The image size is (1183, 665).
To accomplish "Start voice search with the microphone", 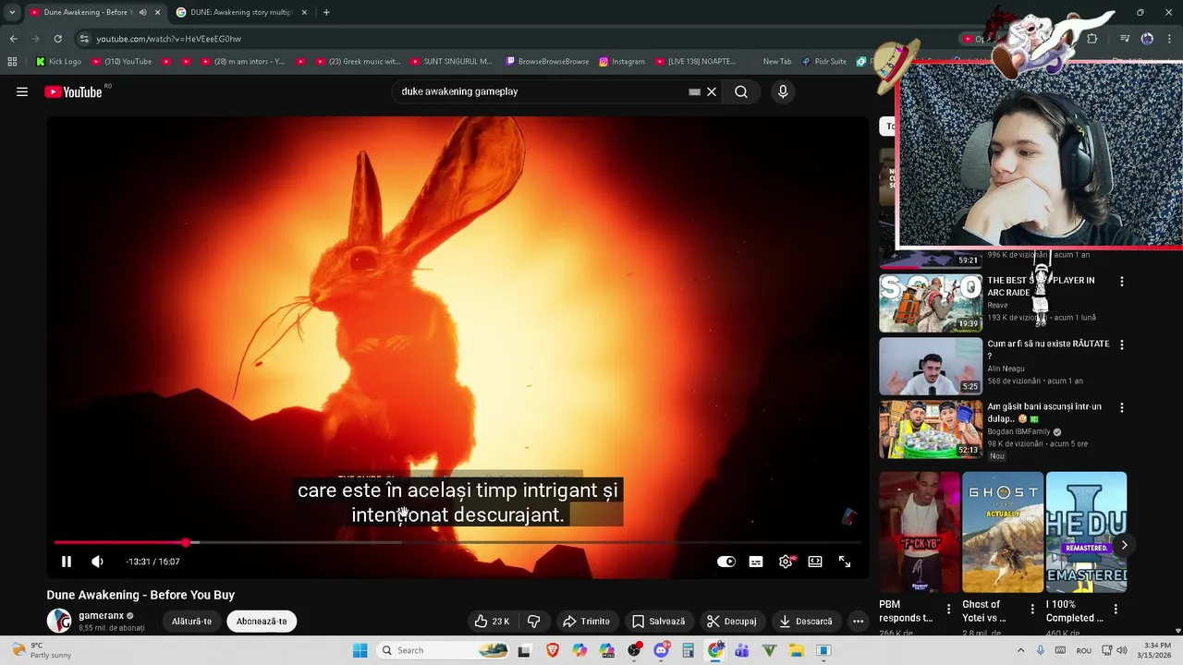I will coord(783,91).
